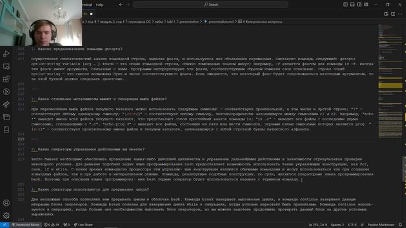Screen dimensions: 406x228
Task: Click the unsaved dot on the editor tab
Action: click(x=91, y=14)
